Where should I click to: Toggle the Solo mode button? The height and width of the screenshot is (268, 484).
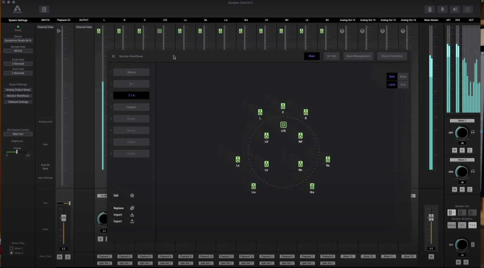coord(392,77)
